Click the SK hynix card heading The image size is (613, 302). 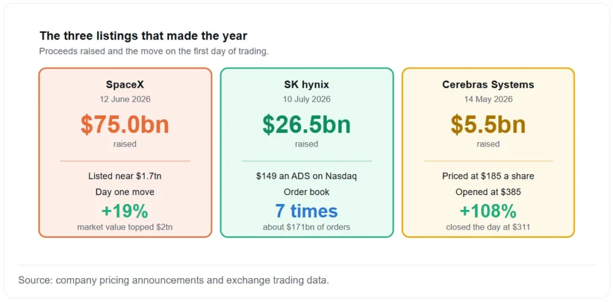pos(306,84)
